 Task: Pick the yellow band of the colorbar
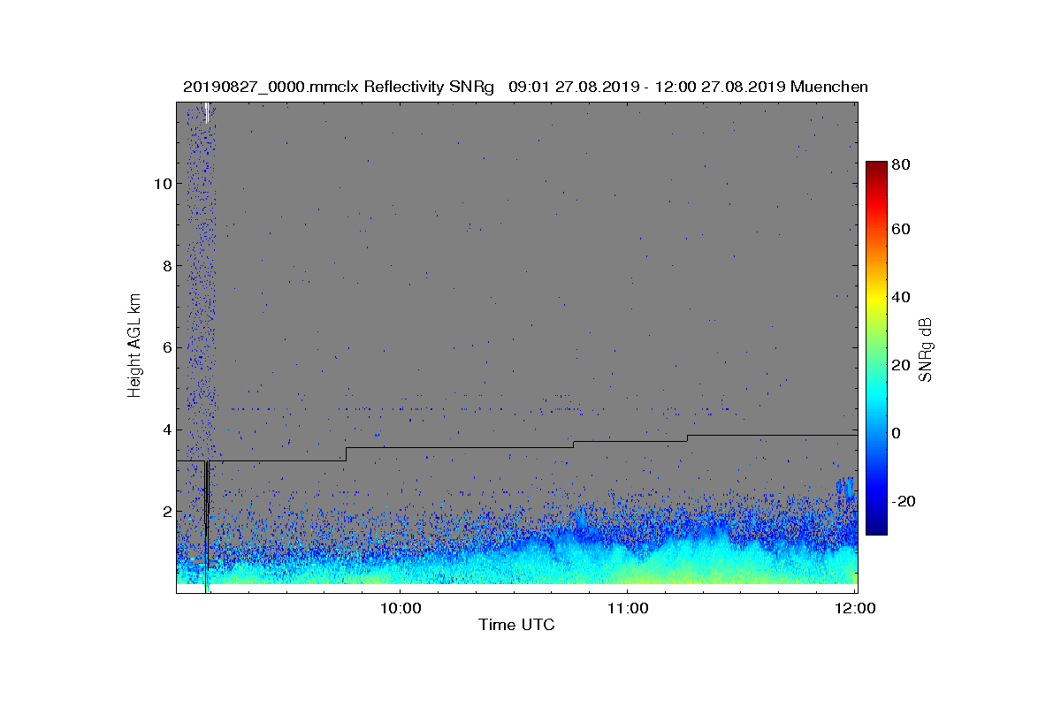[876, 300]
